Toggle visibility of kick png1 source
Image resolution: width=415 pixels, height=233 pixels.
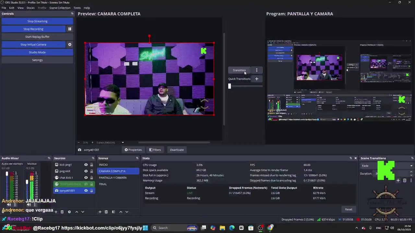[x=86, y=164]
